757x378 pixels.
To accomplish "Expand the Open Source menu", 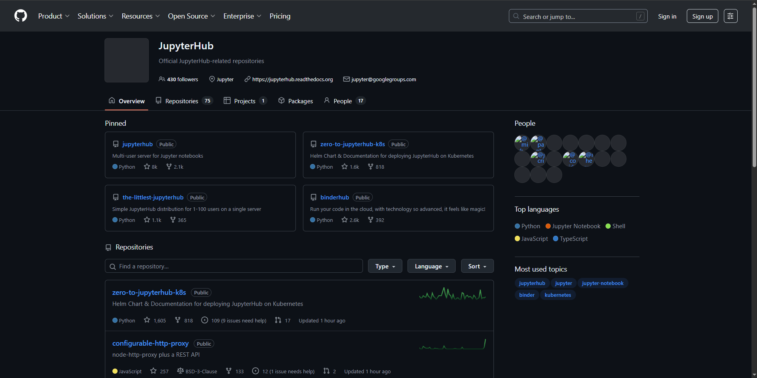I will [192, 16].
